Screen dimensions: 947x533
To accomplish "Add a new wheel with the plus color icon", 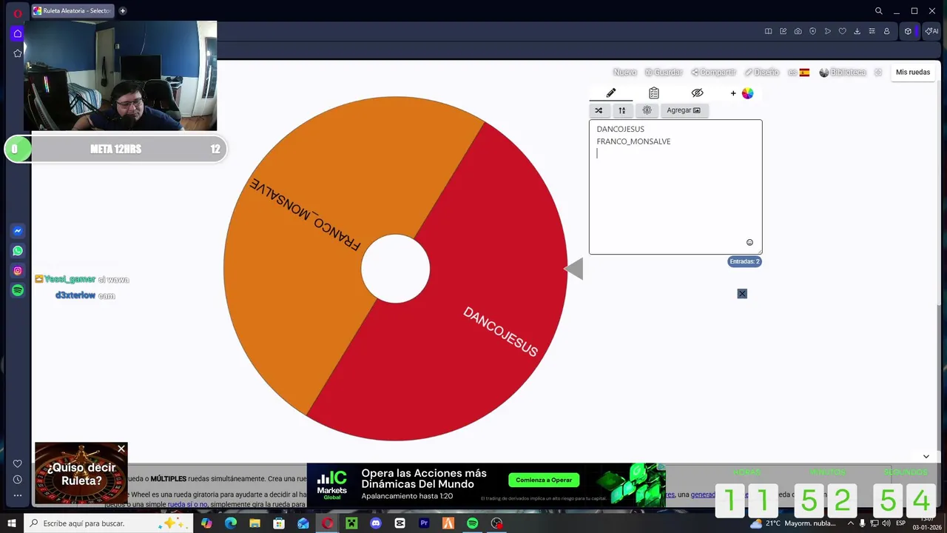I will tap(741, 93).
